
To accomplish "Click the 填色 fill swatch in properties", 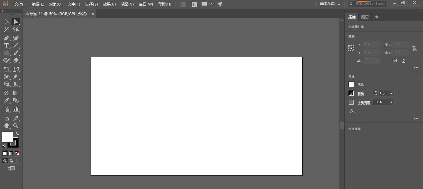I will pos(351,84).
